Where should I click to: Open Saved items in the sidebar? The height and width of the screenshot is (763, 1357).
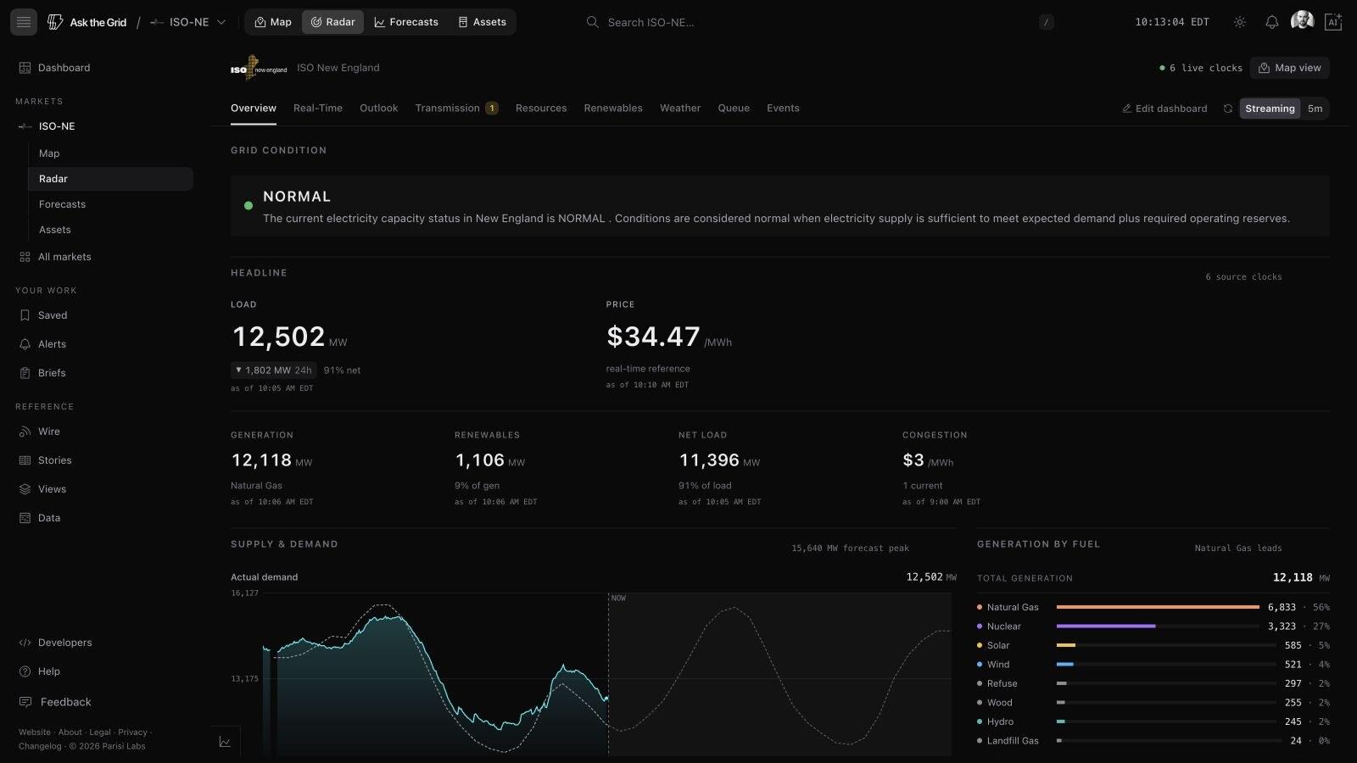click(104, 315)
